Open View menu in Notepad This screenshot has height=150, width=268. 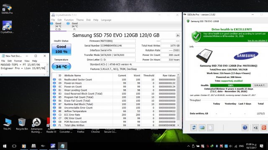[x=27, y=61]
